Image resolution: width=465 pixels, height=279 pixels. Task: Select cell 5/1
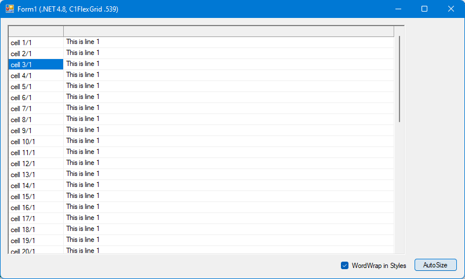(36, 86)
